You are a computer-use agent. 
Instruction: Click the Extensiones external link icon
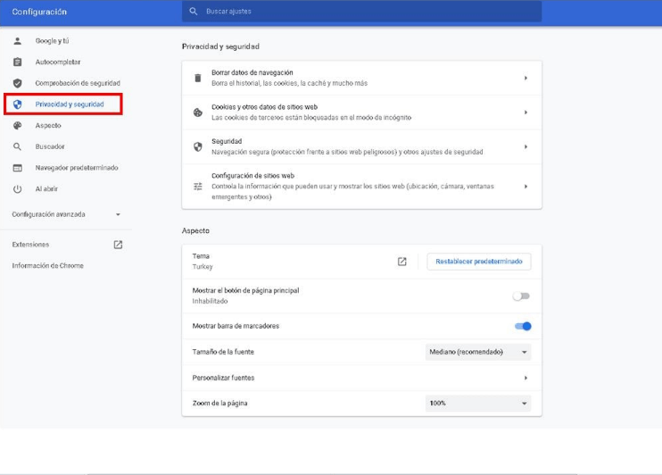pos(118,245)
